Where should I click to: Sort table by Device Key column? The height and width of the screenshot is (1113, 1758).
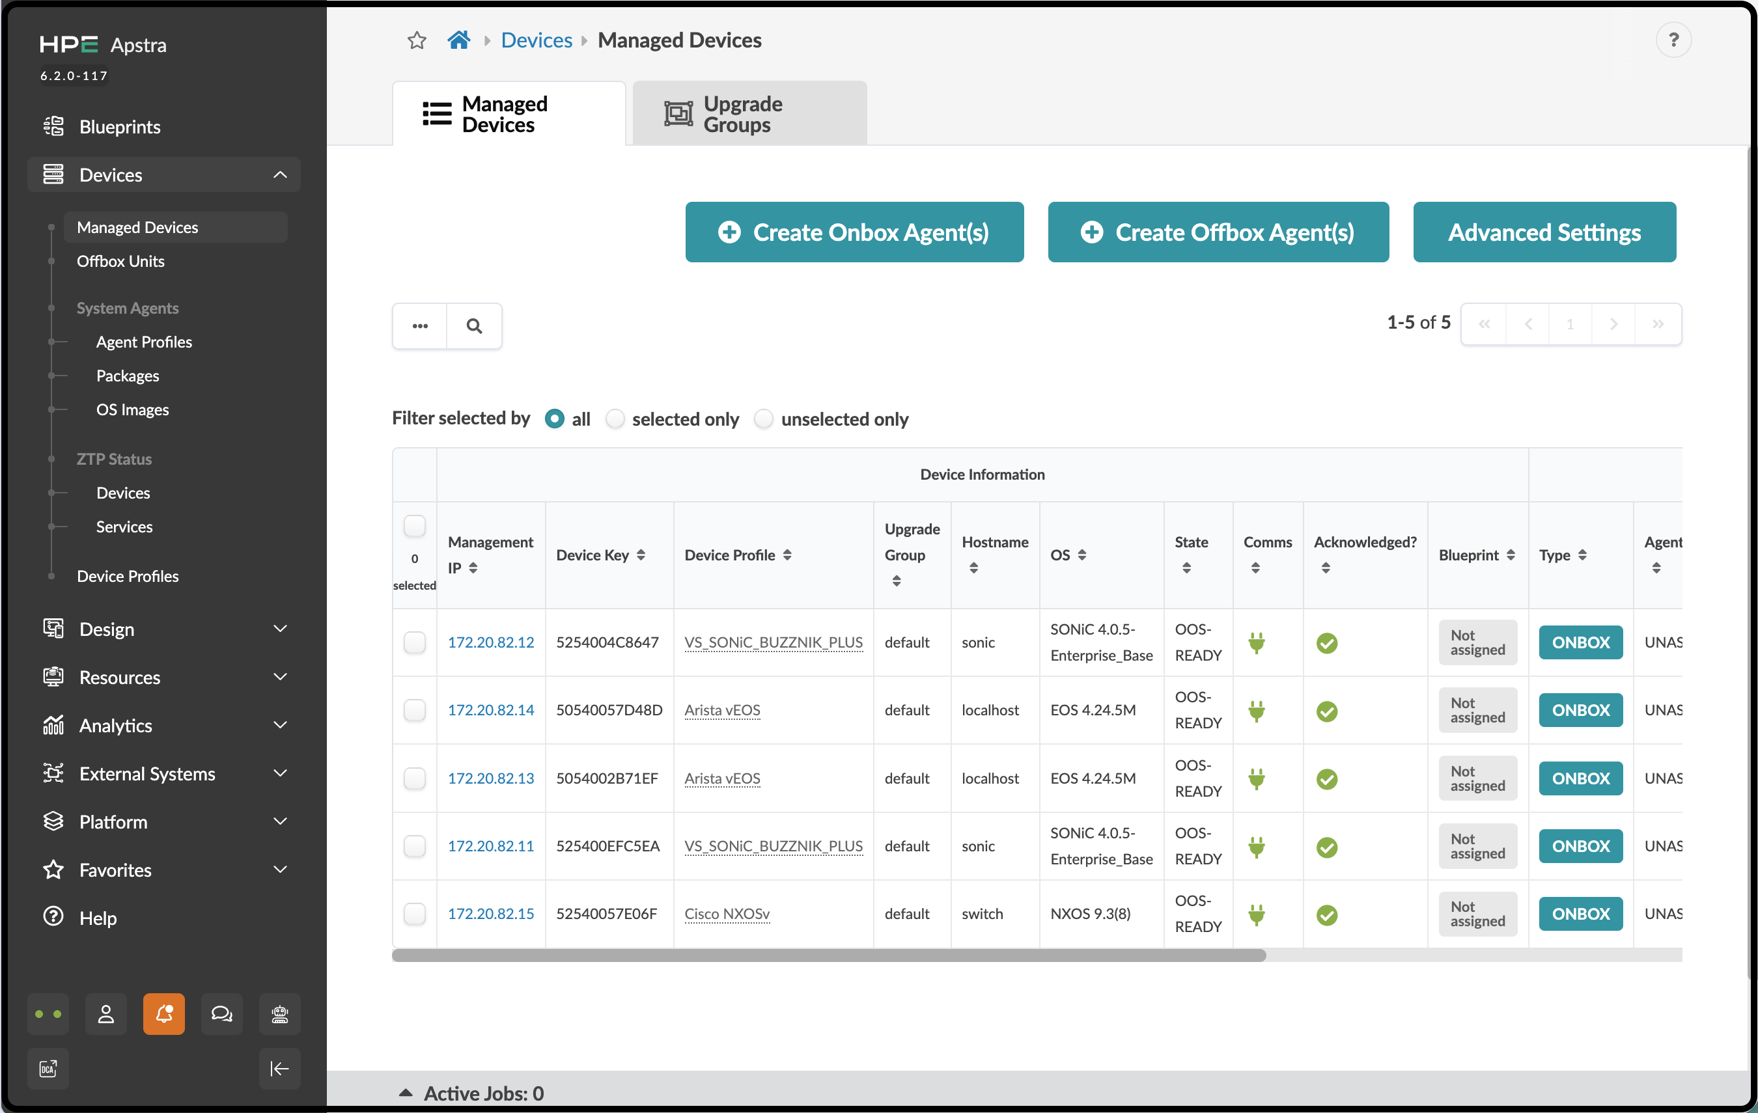[600, 555]
